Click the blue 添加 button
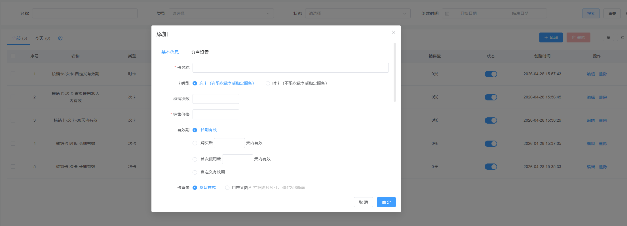Screen dimensions: 627x226 click(x=551, y=38)
